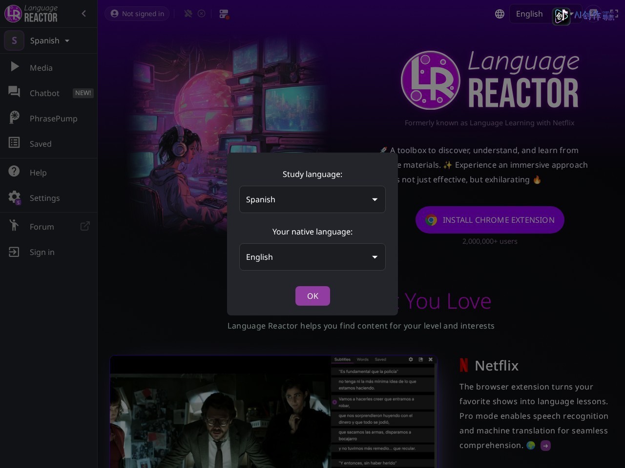Click the arrow on native language dropdown
This screenshot has width=625, height=468.
(x=375, y=257)
